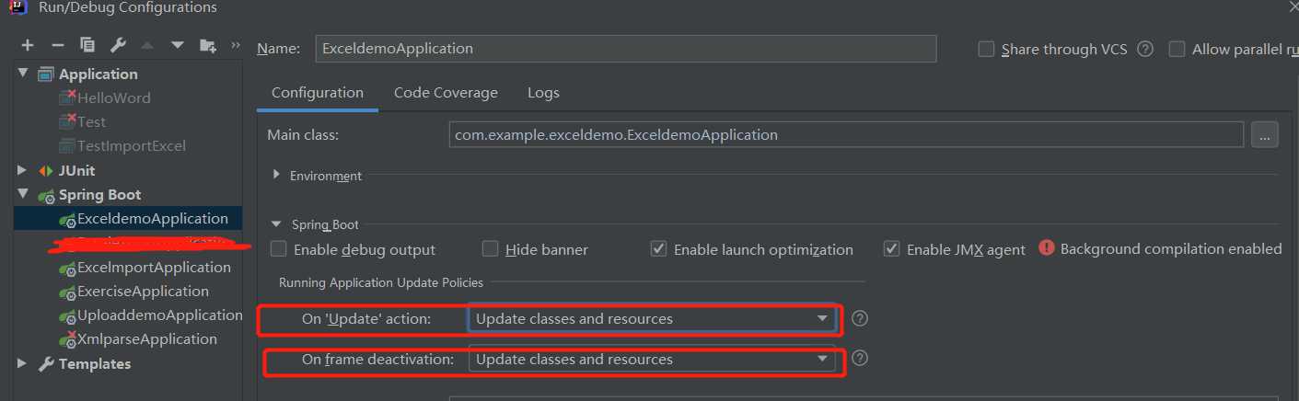
Task: Open the On frame deactivation dropdown
Action: [x=652, y=360]
